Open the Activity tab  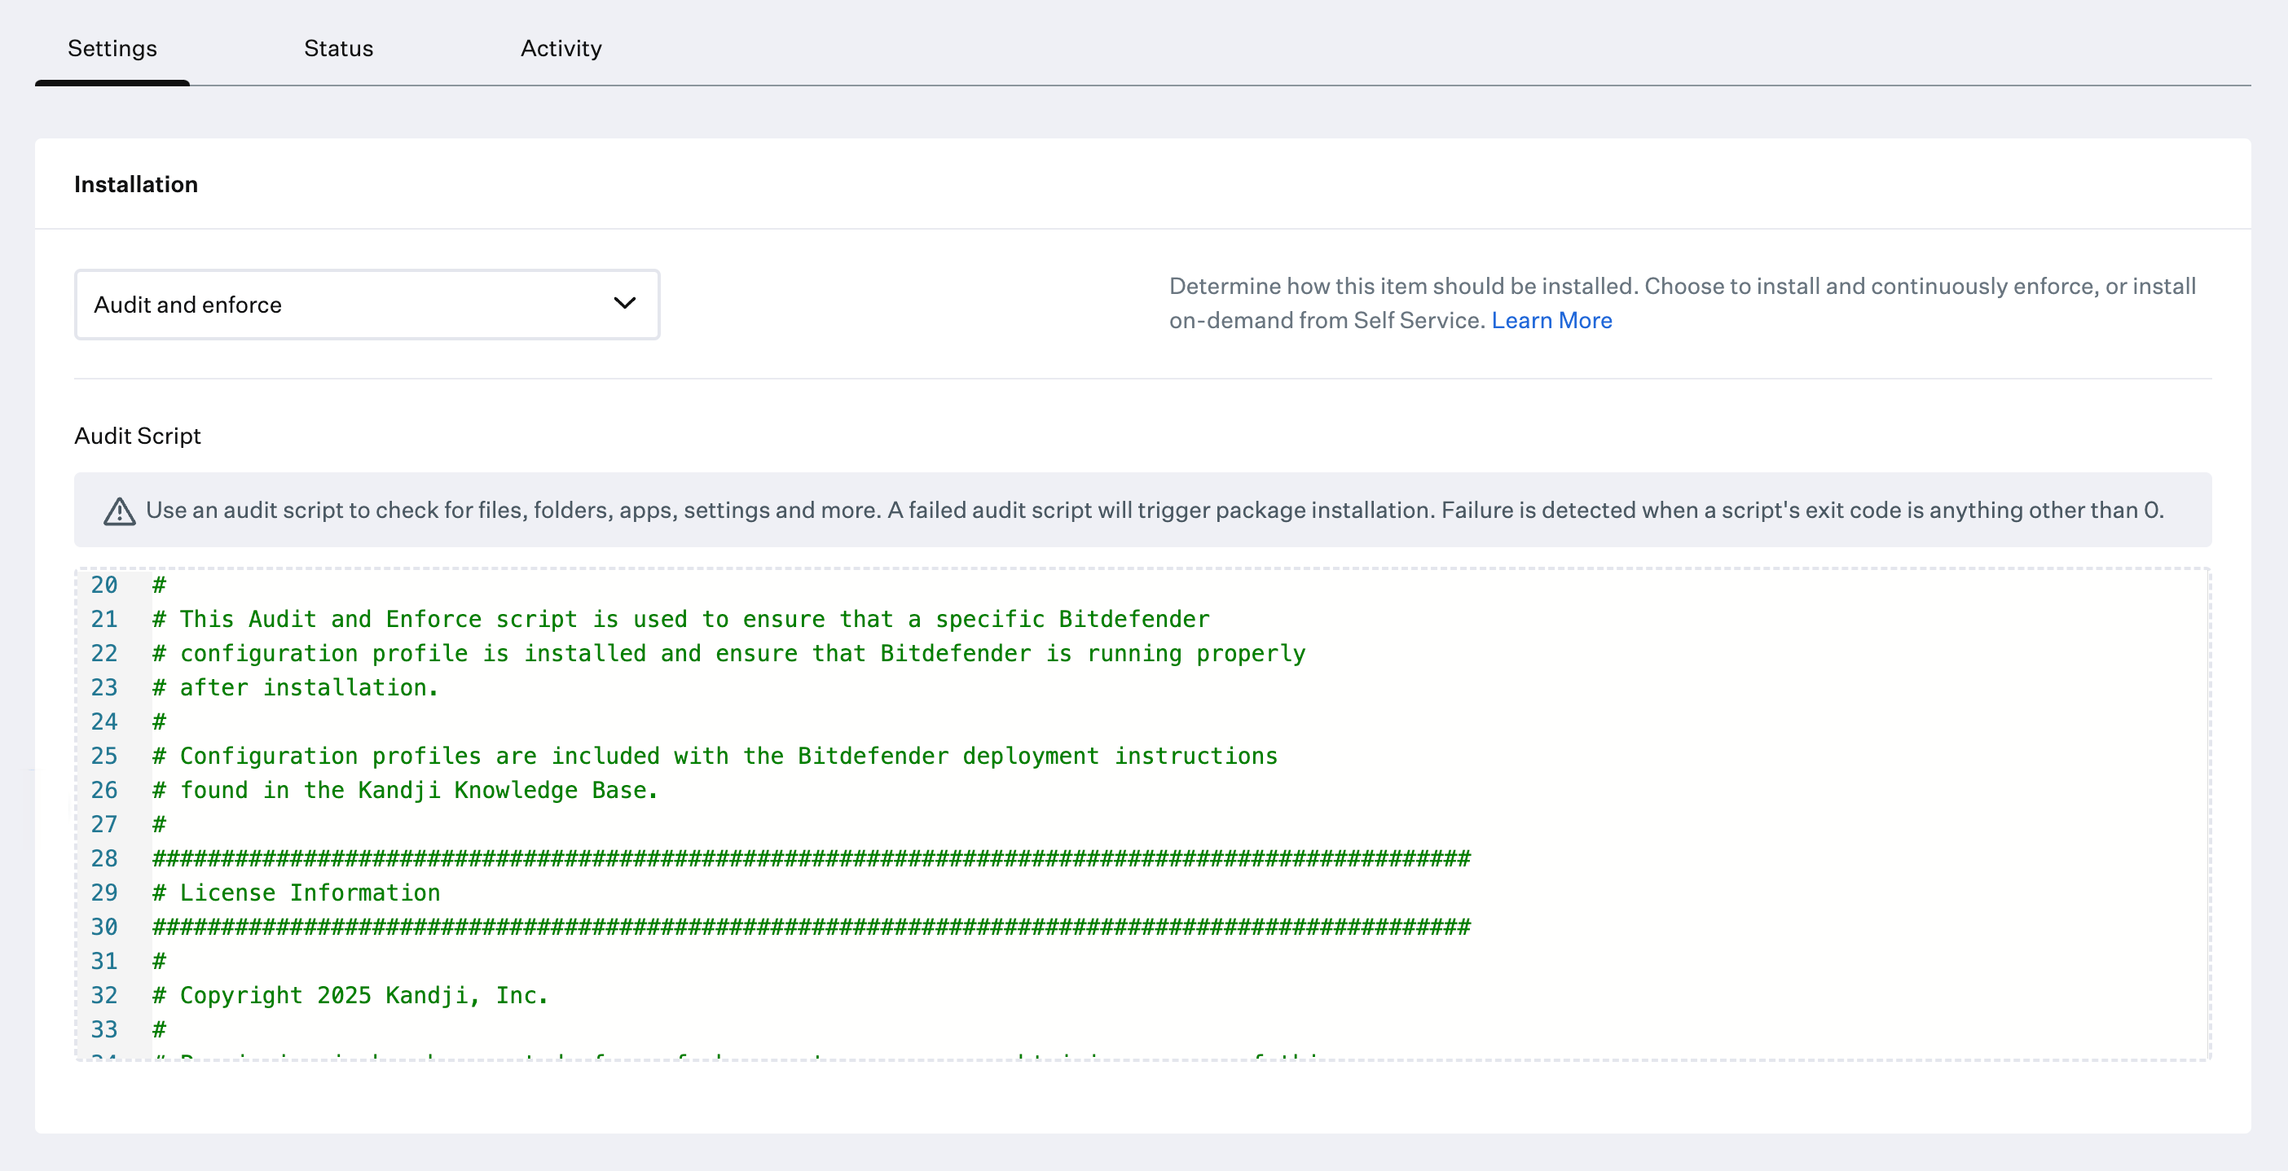561,48
